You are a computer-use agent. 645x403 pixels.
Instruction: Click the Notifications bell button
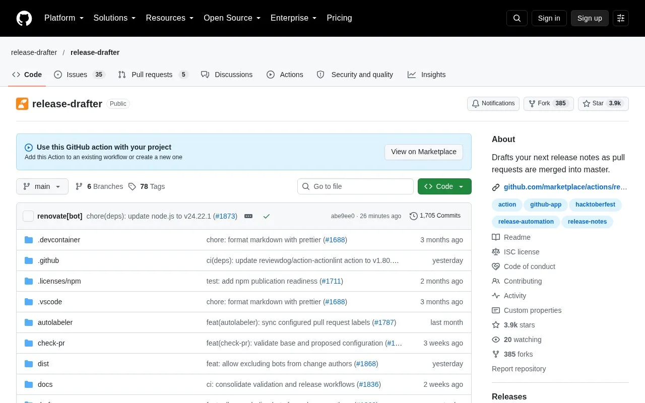(493, 103)
